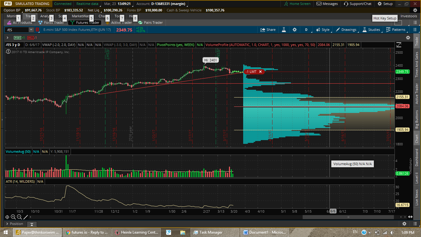Select the trendline drawing tool
The height and width of the screenshot is (237, 421).
click(26, 217)
